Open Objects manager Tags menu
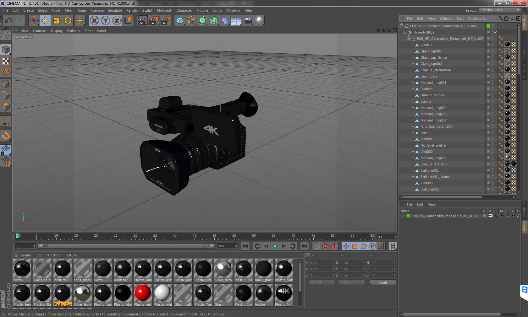This screenshot has width=528, height=317. pyautogui.click(x=460, y=19)
